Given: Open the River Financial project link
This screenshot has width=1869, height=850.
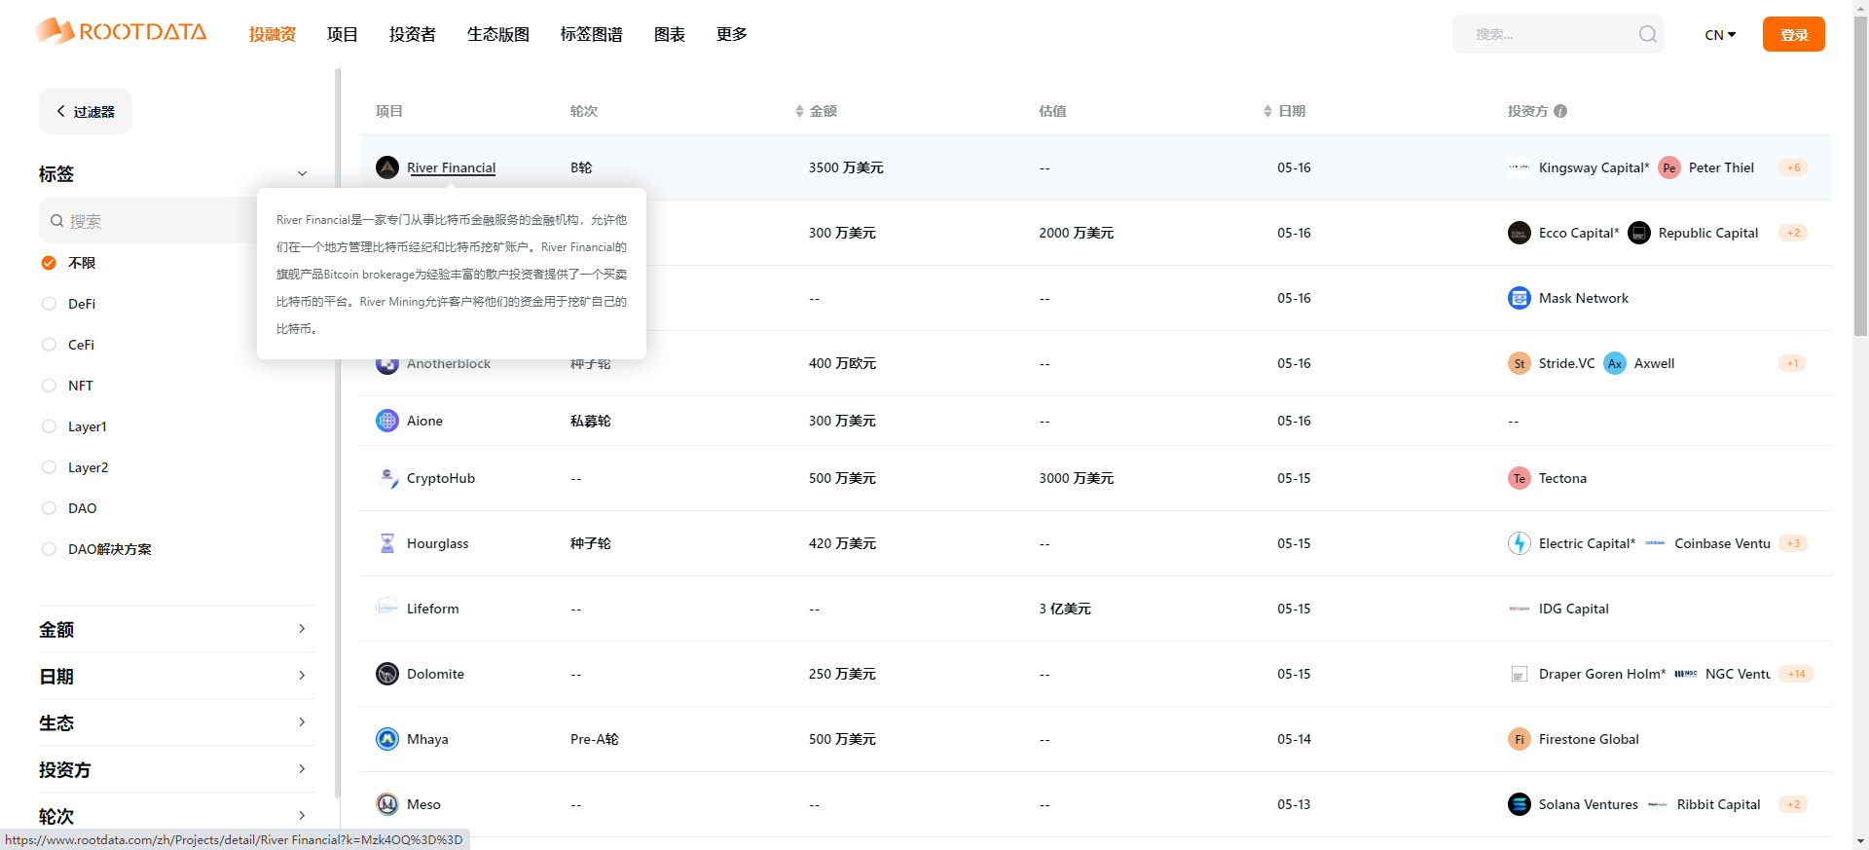Looking at the screenshot, I should click(451, 167).
